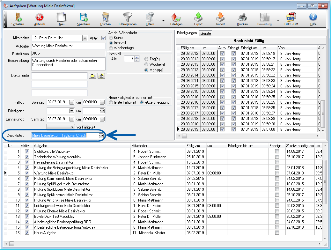Click vertical scrollbar thumb of task list

pyautogui.click(x=325, y=181)
